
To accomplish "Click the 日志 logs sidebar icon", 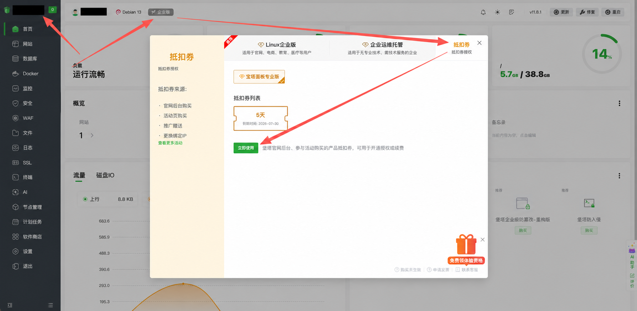I will click(15, 148).
